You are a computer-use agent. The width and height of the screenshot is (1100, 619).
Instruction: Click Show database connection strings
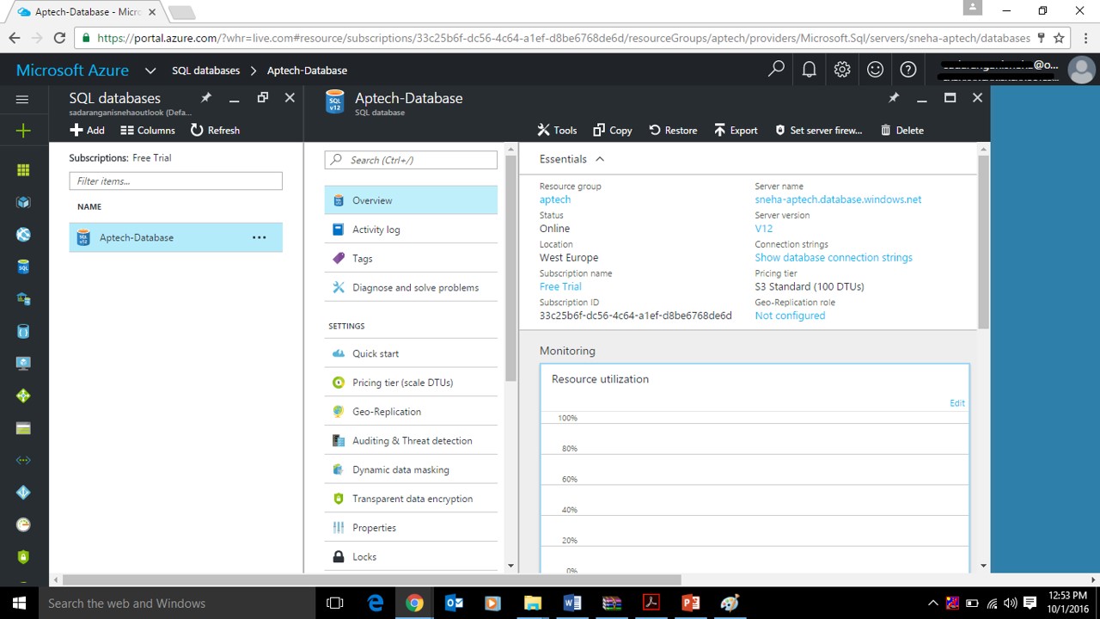click(x=834, y=257)
